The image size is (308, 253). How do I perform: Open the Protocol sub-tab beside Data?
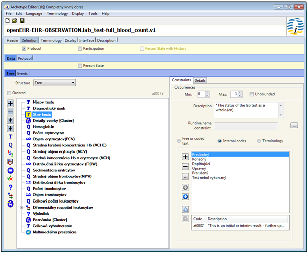[25, 58]
